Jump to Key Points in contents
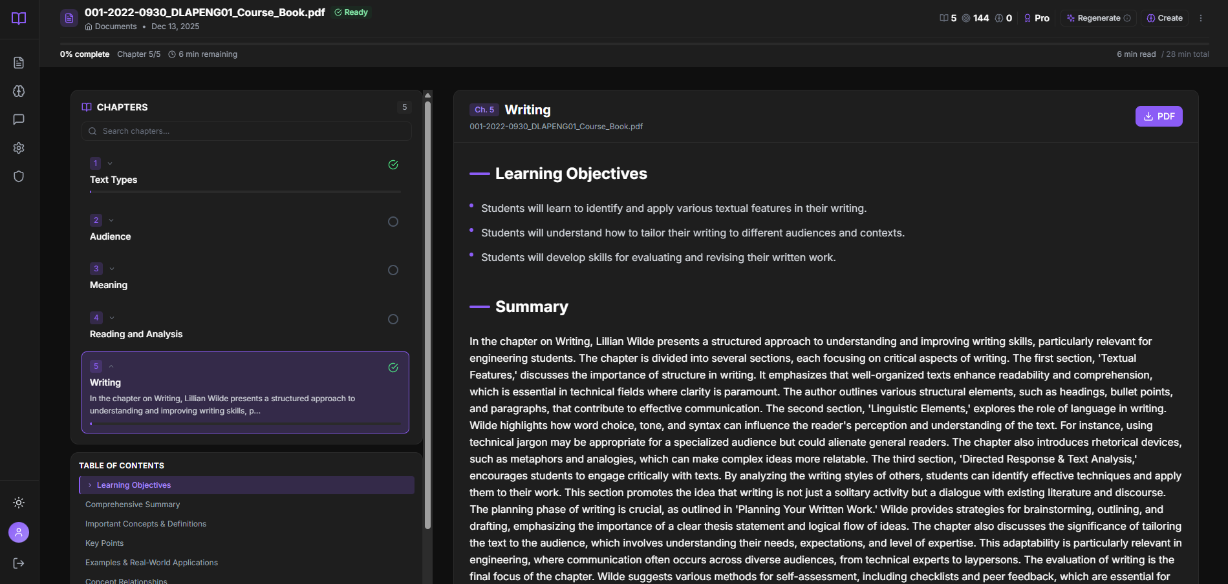Image resolution: width=1228 pixels, height=584 pixels. 104,543
